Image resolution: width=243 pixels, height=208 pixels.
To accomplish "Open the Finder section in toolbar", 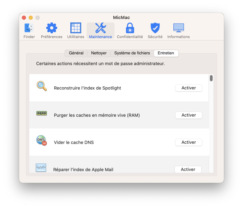I will pyautogui.click(x=29, y=31).
